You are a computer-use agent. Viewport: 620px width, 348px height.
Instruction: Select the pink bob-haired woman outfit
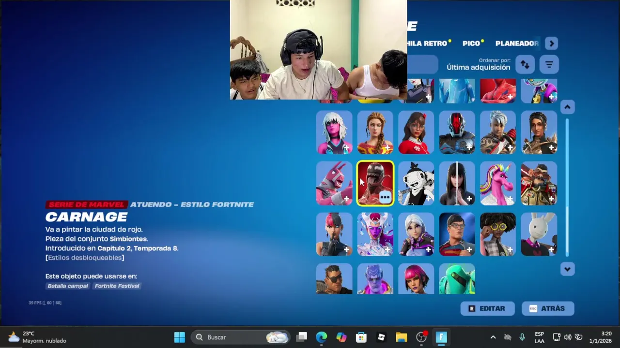point(416,279)
